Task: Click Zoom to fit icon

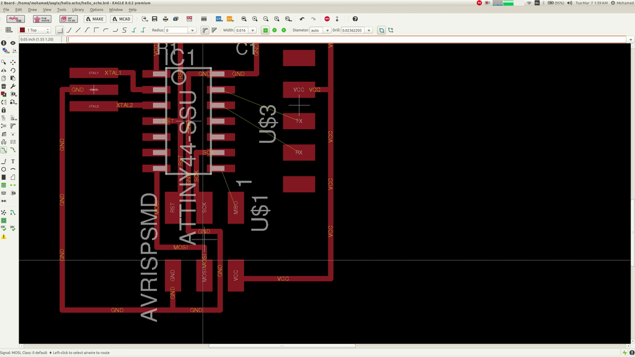Action: pyautogui.click(x=244, y=19)
